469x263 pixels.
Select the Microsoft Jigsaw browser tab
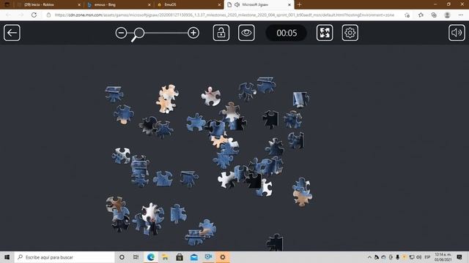259,5
